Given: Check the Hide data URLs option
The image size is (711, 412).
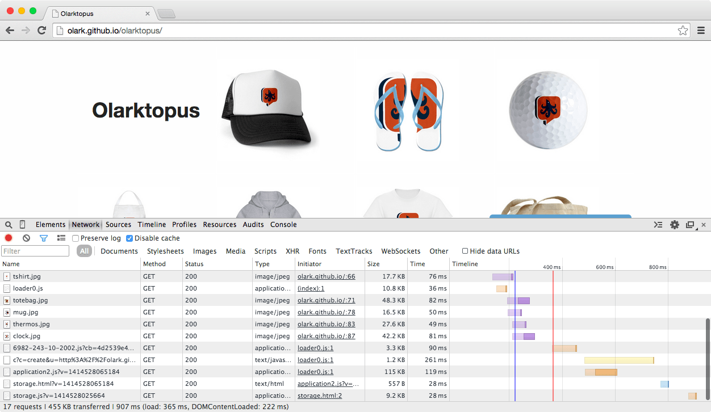Looking at the screenshot, I should tap(465, 251).
